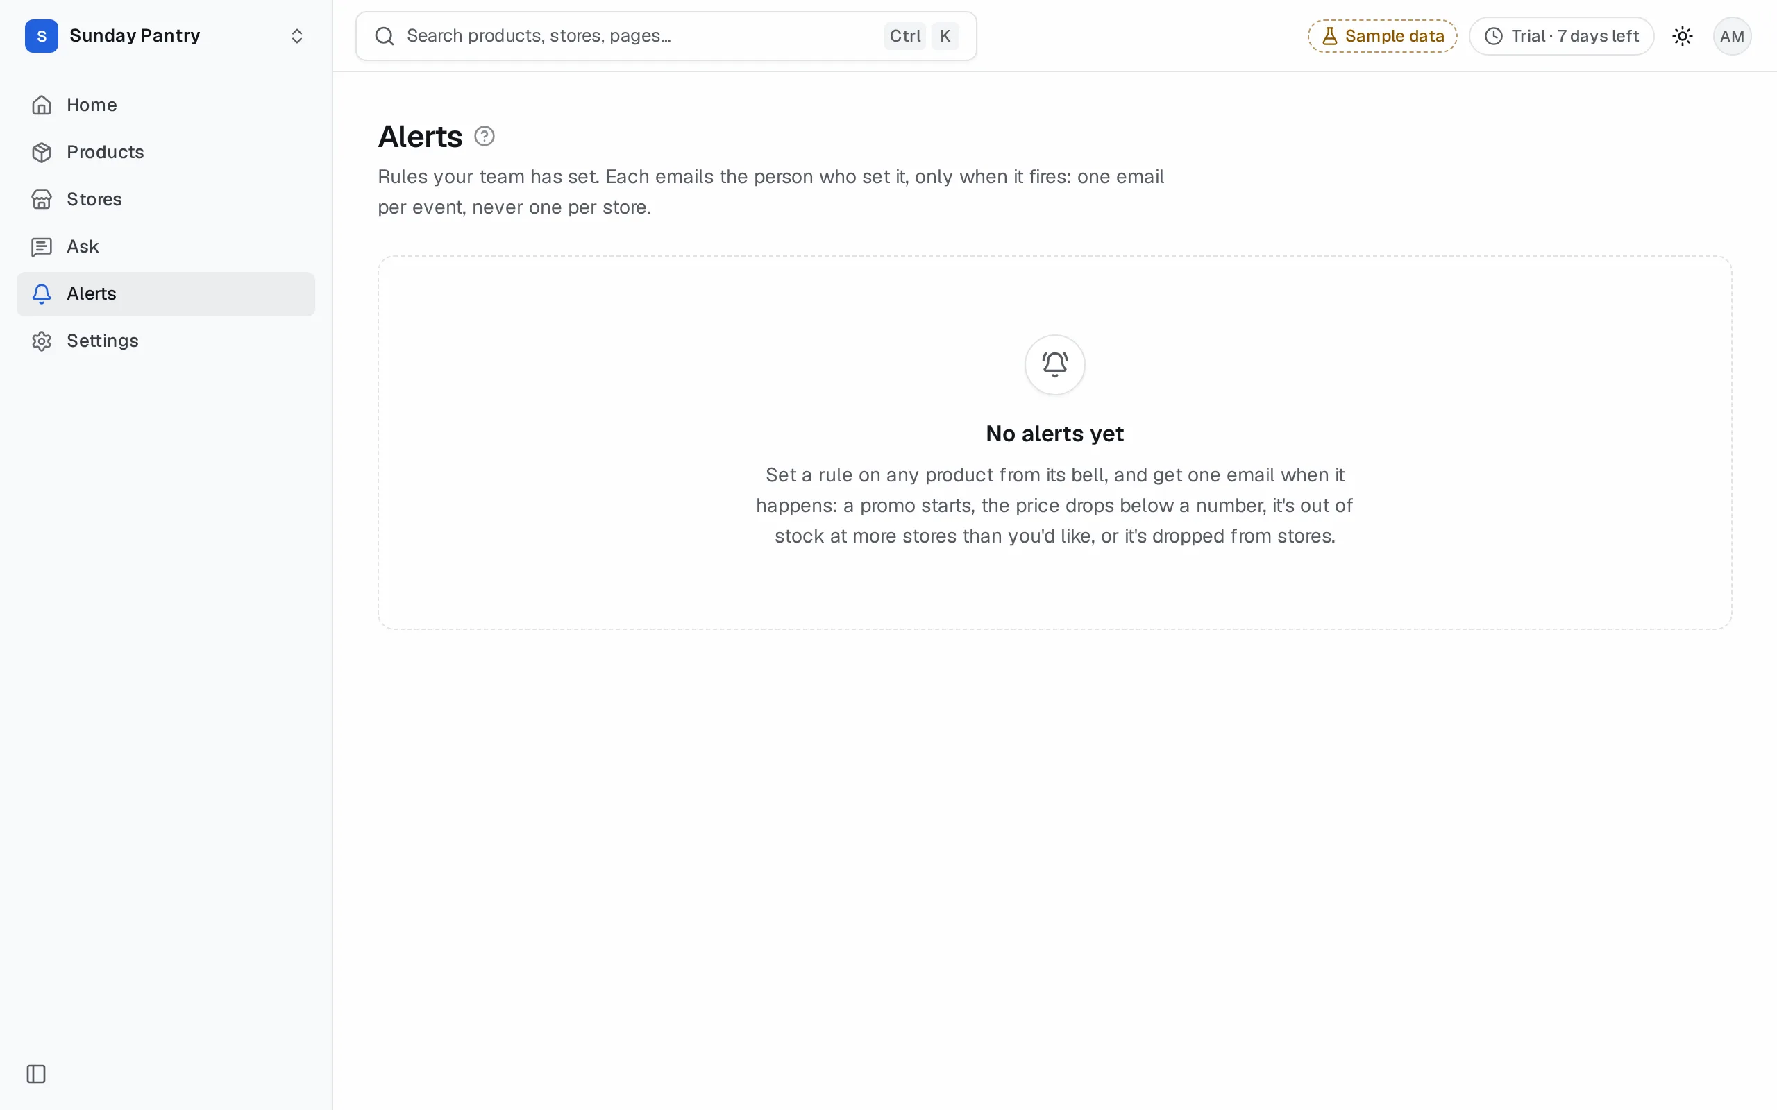Screen dimensions: 1777x1110
Task: Open the Stores section
Action: [165, 199]
